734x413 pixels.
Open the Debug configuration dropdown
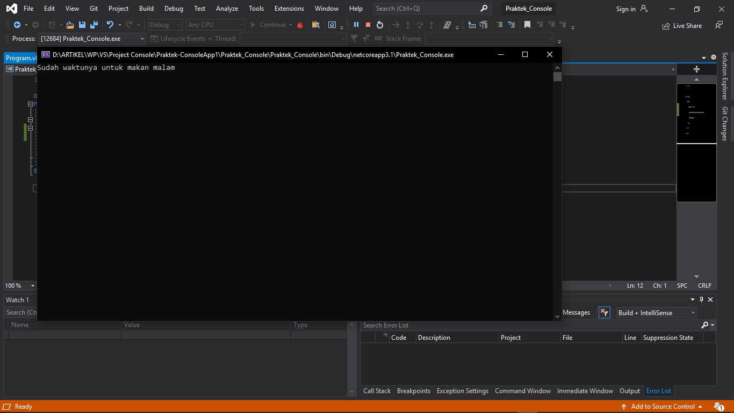click(165, 25)
